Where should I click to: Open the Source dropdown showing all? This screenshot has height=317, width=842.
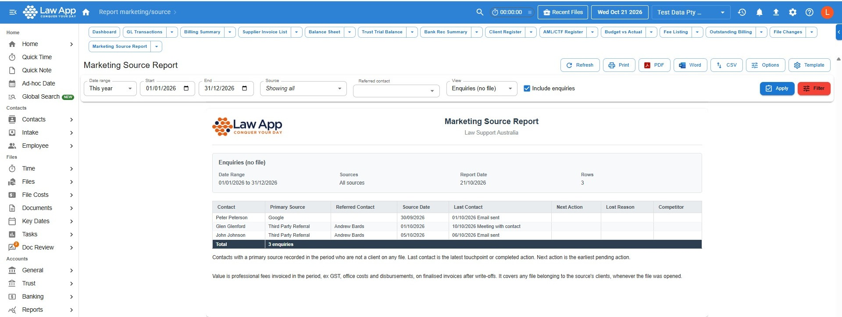click(x=303, y=89)
